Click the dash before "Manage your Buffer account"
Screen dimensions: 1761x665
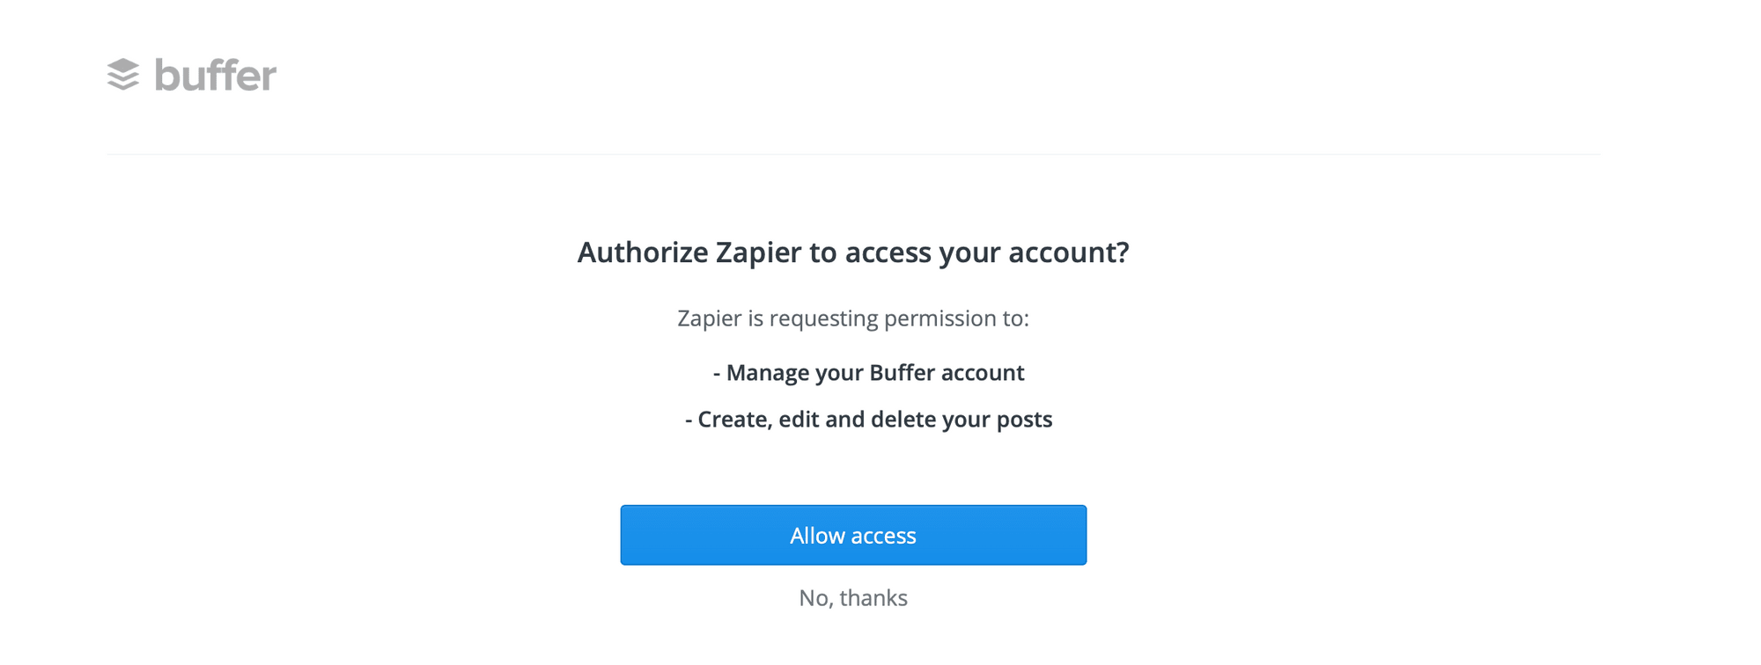(x=717, y=373)
